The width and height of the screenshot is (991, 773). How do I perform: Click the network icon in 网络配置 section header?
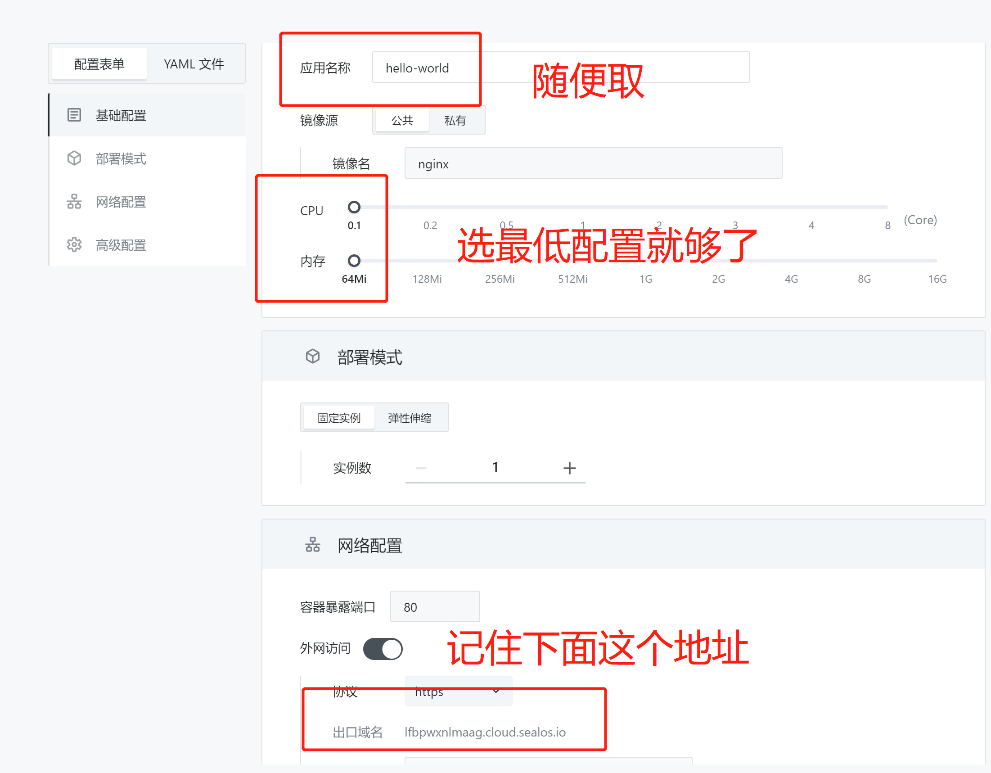coord(313,545)
